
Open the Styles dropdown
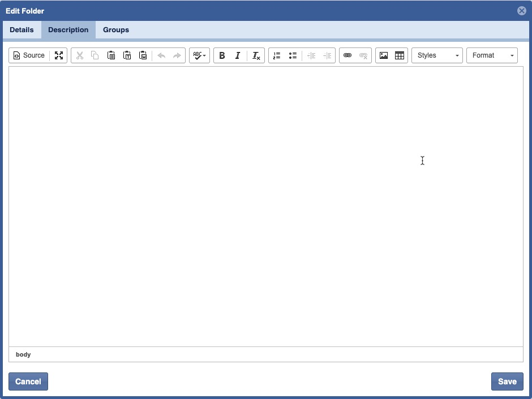[437, 55]
